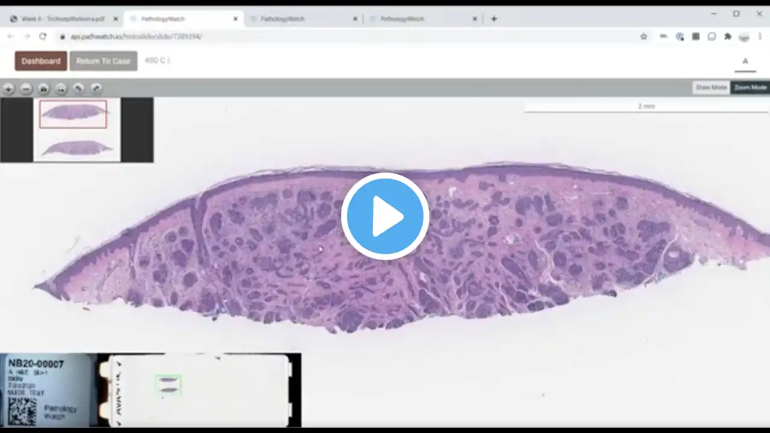Viewport: 770px width, 433px height.
Task: Select slide tab A
Action: pyautogui.click(x=745, y=61)
